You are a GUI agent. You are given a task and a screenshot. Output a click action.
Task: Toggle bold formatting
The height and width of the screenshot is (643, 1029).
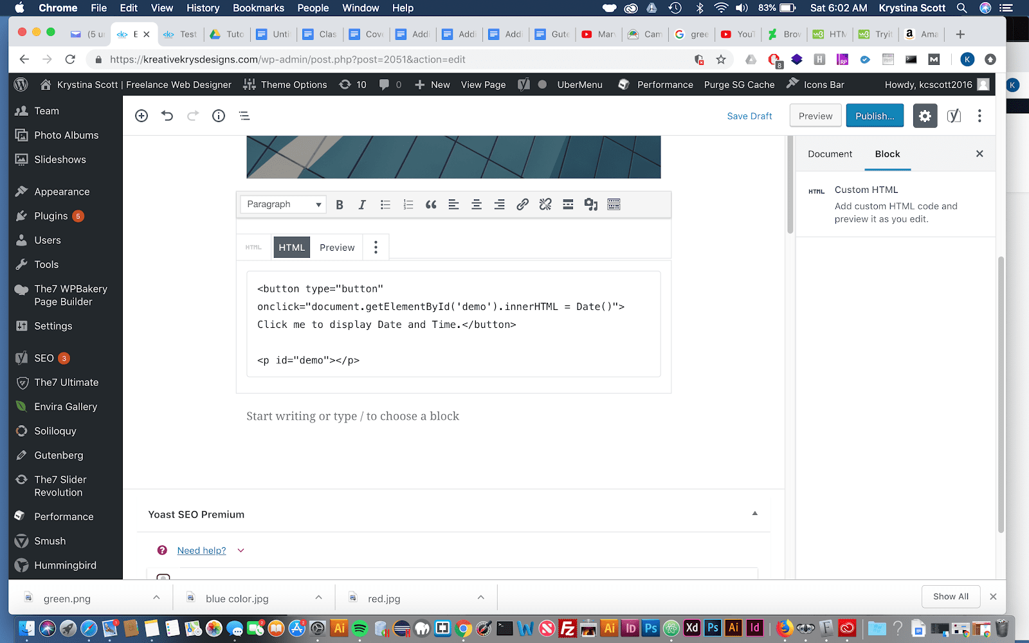coord(340,204)
